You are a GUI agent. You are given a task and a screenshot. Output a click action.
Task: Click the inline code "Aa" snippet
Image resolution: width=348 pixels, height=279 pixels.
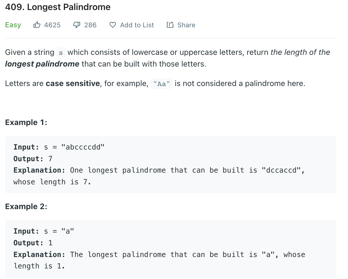pos(162,84)
